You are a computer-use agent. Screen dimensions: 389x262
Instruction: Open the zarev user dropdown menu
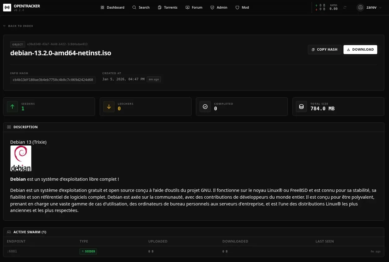(x=370, y=7)
